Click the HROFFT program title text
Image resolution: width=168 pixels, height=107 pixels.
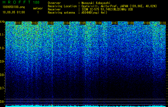[17, 2]
